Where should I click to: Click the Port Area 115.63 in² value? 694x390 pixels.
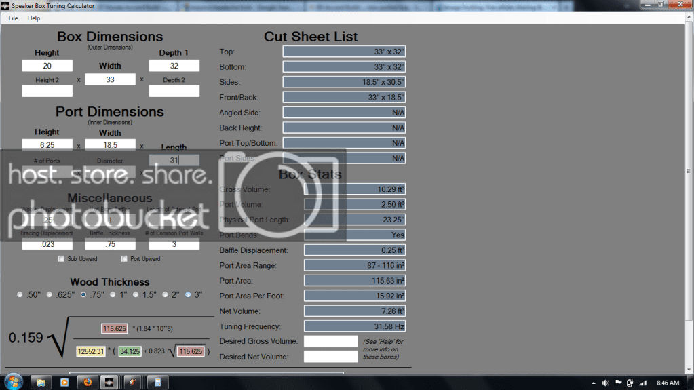(355, 281)
